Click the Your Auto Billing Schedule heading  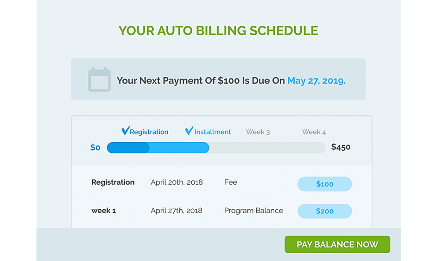point(218,31)
